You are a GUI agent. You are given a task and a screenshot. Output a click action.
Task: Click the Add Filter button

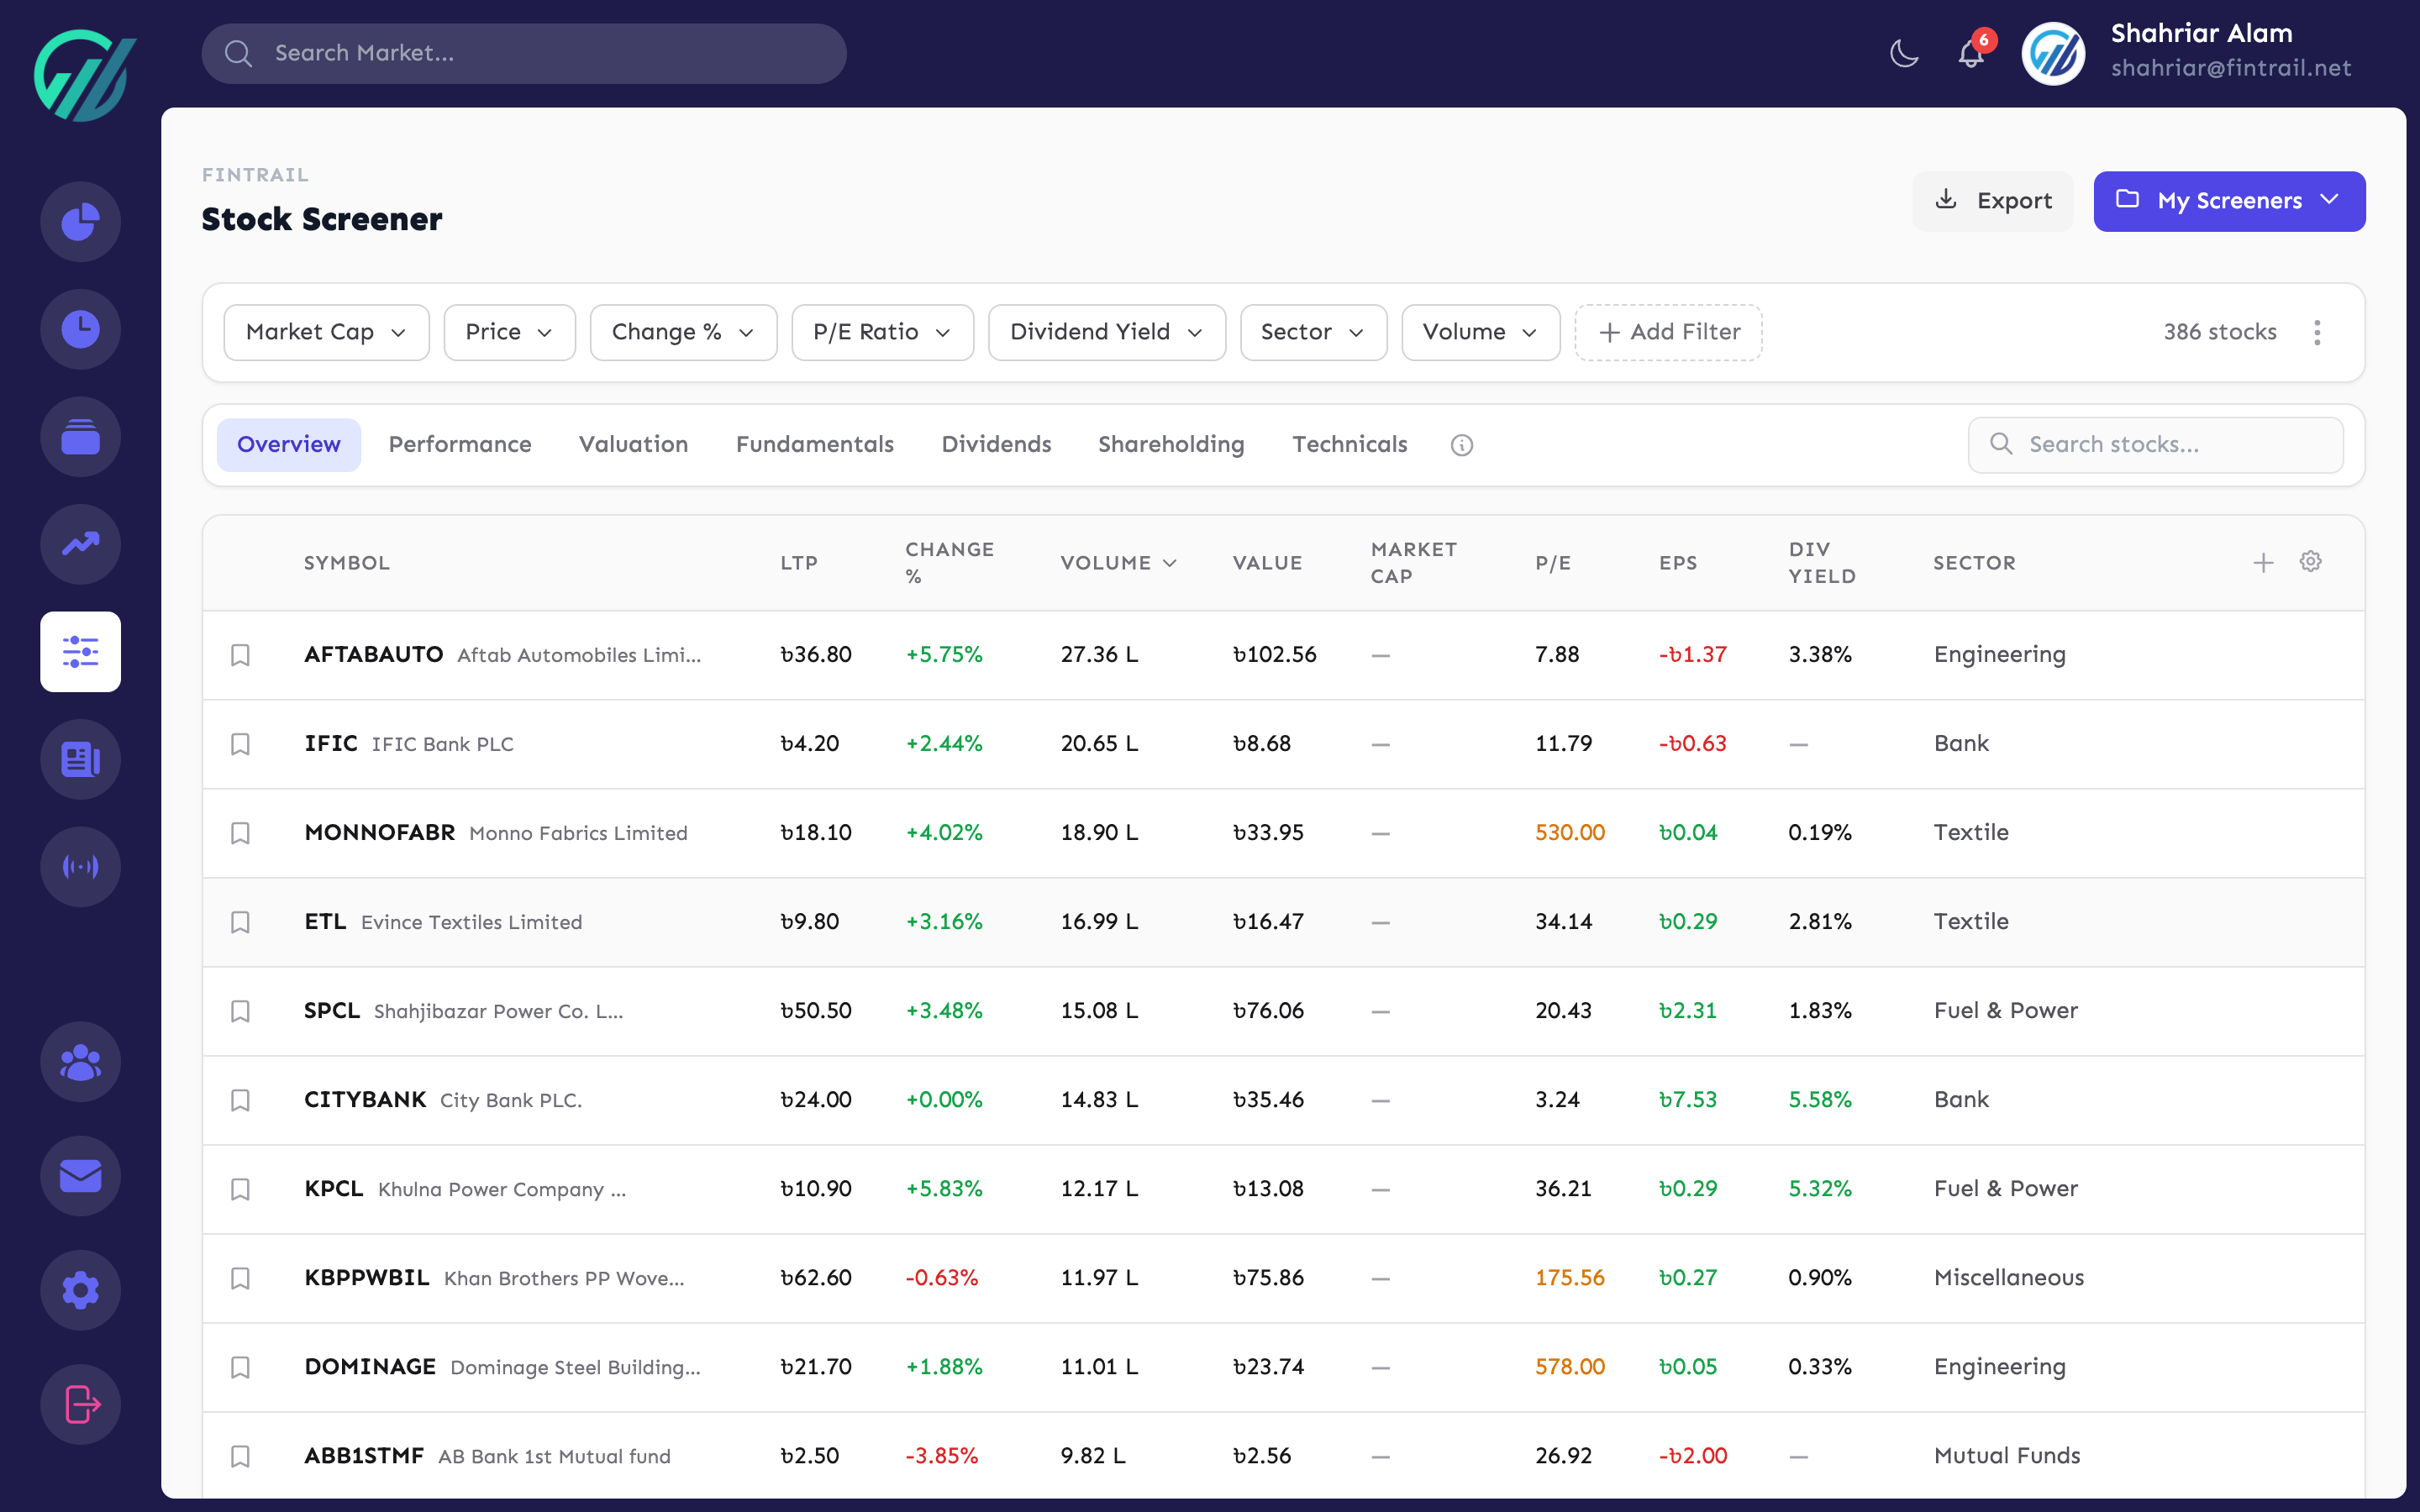pyautogui.click(x=1668, y=332)
